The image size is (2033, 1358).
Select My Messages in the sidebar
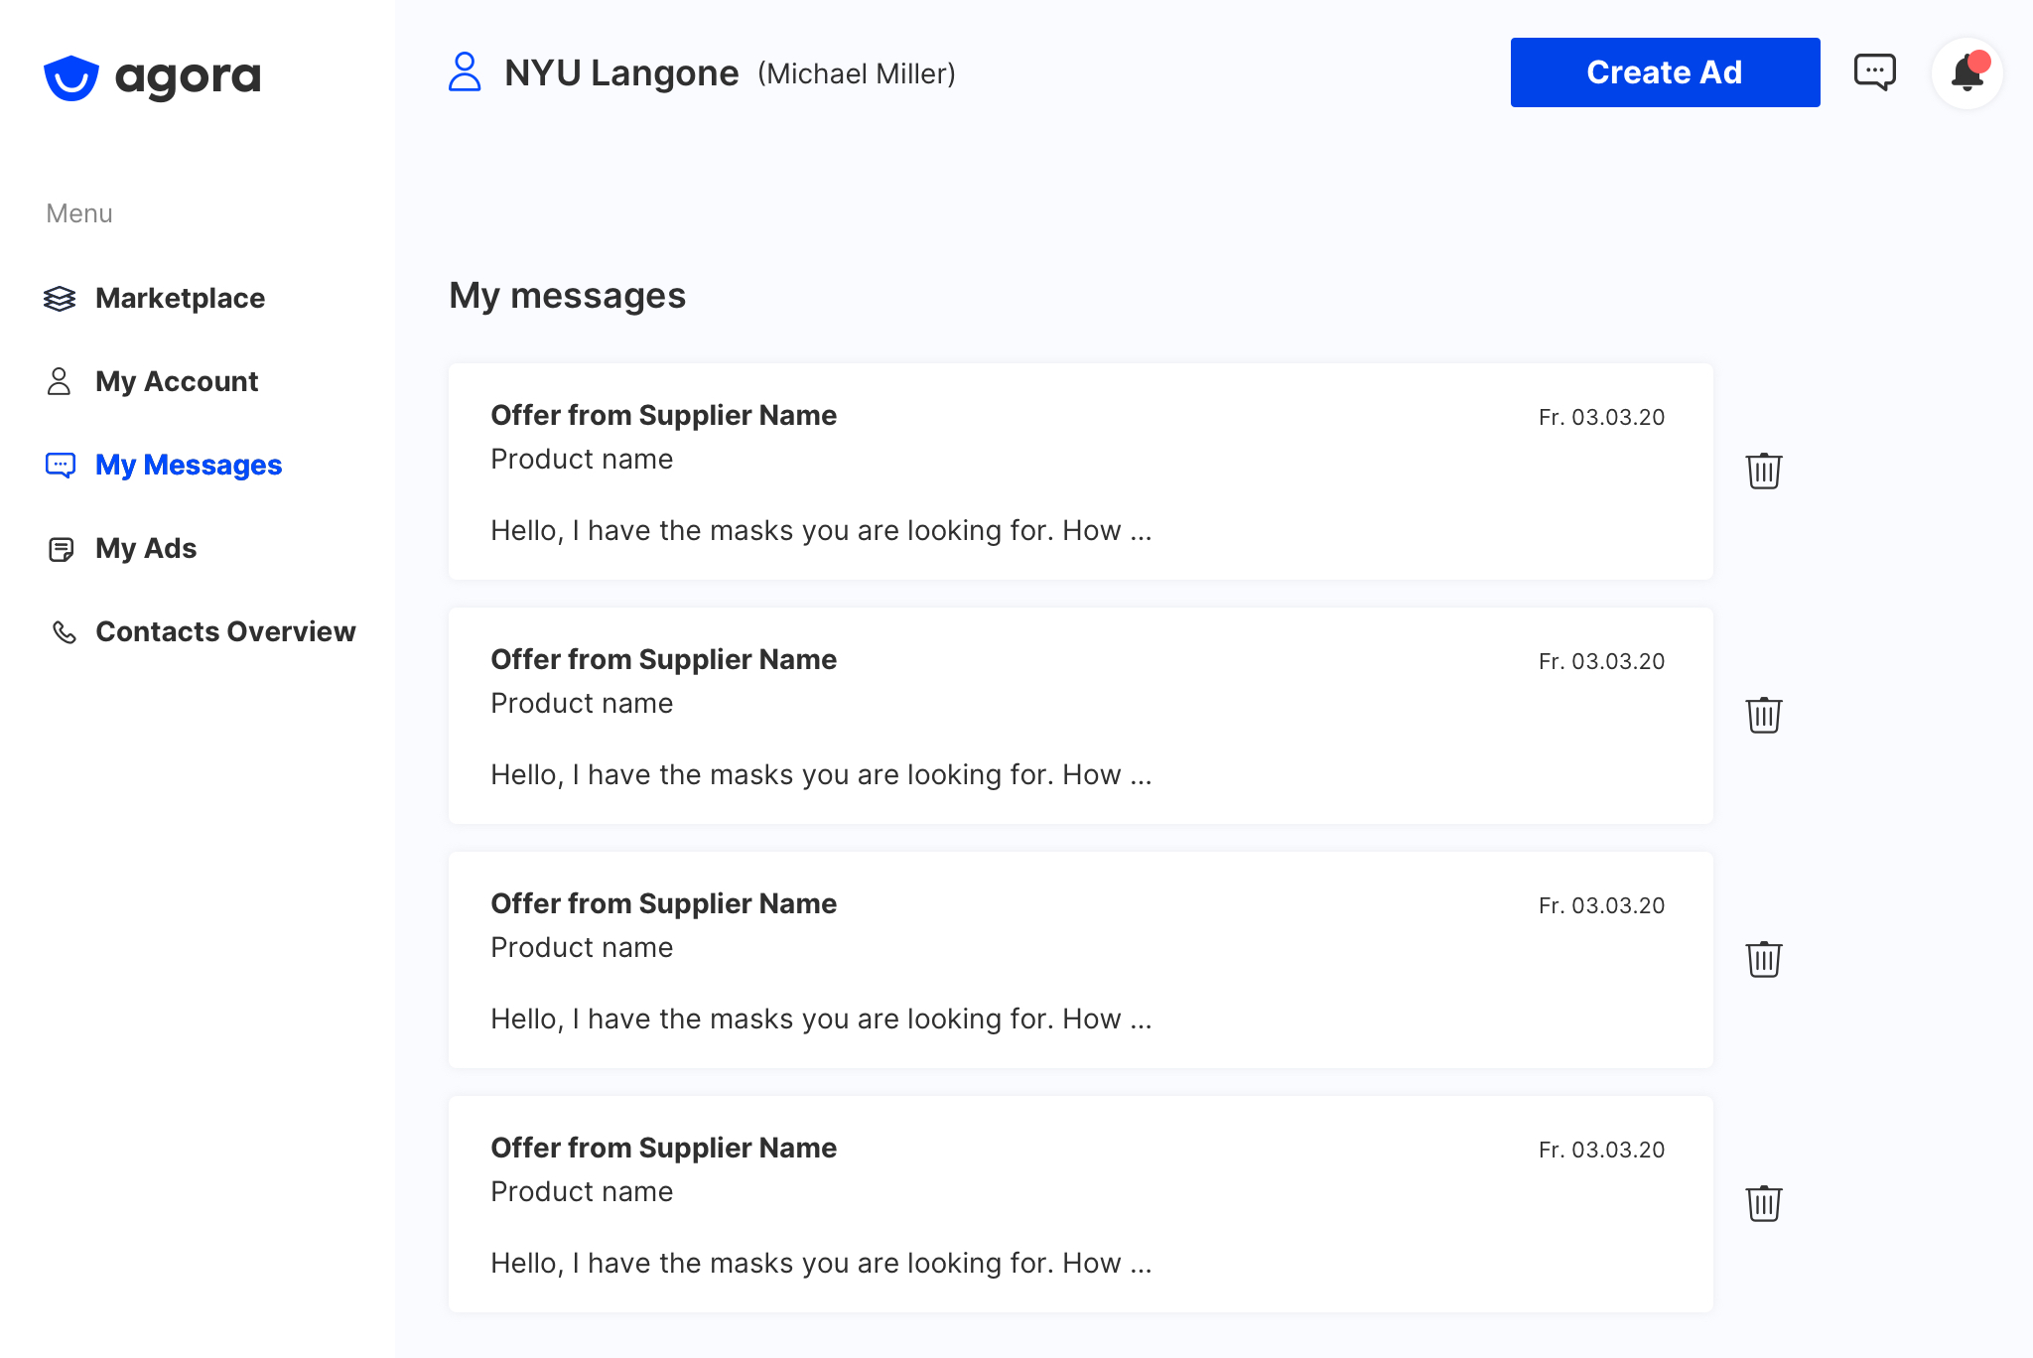point(189,465)
